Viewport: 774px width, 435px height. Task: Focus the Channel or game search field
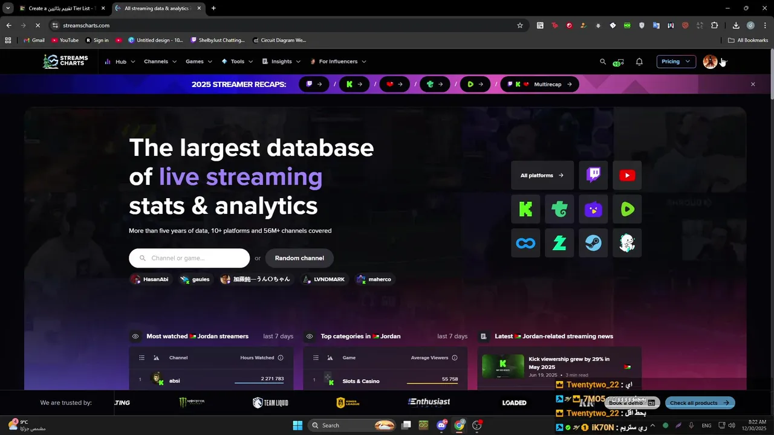(189, 258)
